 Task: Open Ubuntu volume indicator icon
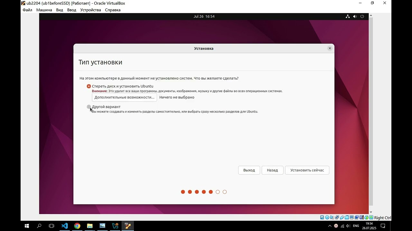355,16
